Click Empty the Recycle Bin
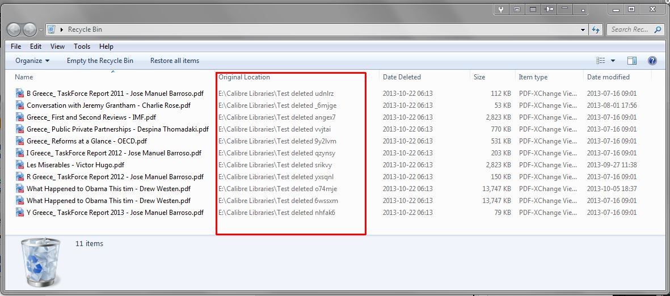670x296 pixels. 100,61
